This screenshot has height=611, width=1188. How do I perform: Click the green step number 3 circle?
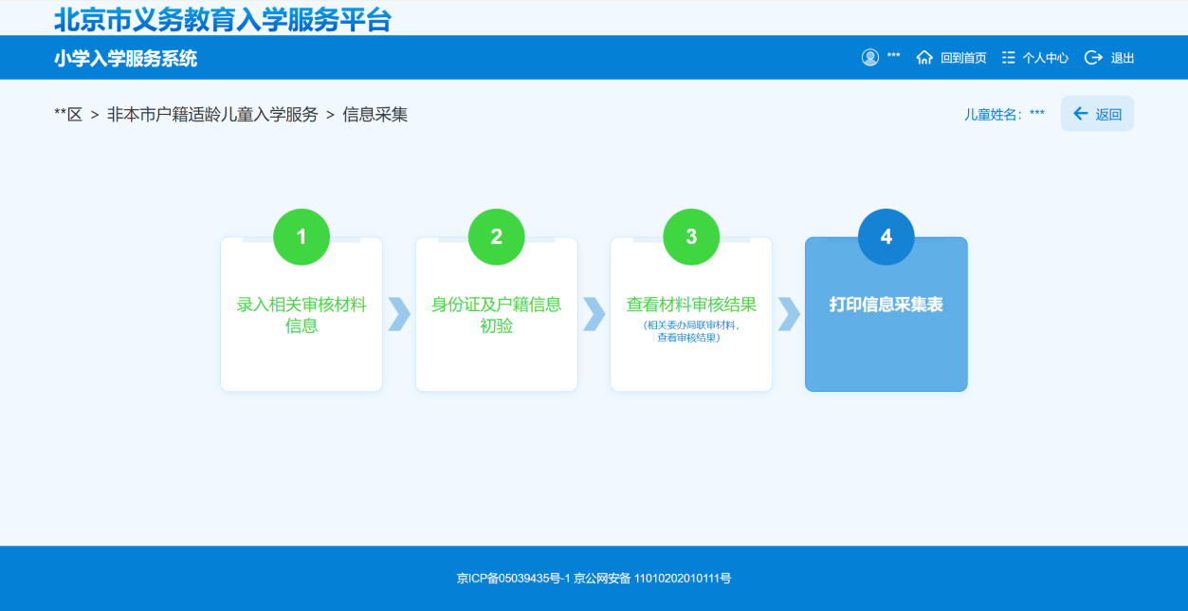pyautogui.click(x=691, y=237)
